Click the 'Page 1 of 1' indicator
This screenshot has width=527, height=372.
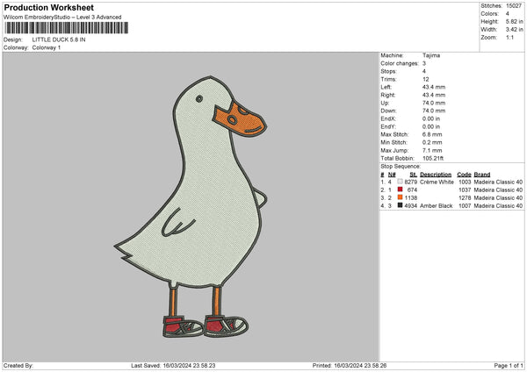point(509,365)
